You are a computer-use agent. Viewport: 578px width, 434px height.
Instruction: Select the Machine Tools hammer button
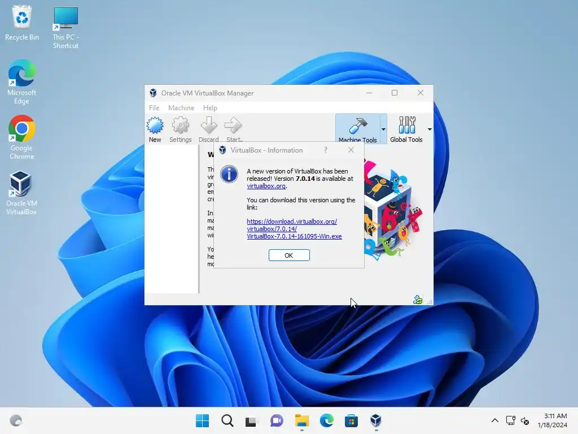point(357,129)
